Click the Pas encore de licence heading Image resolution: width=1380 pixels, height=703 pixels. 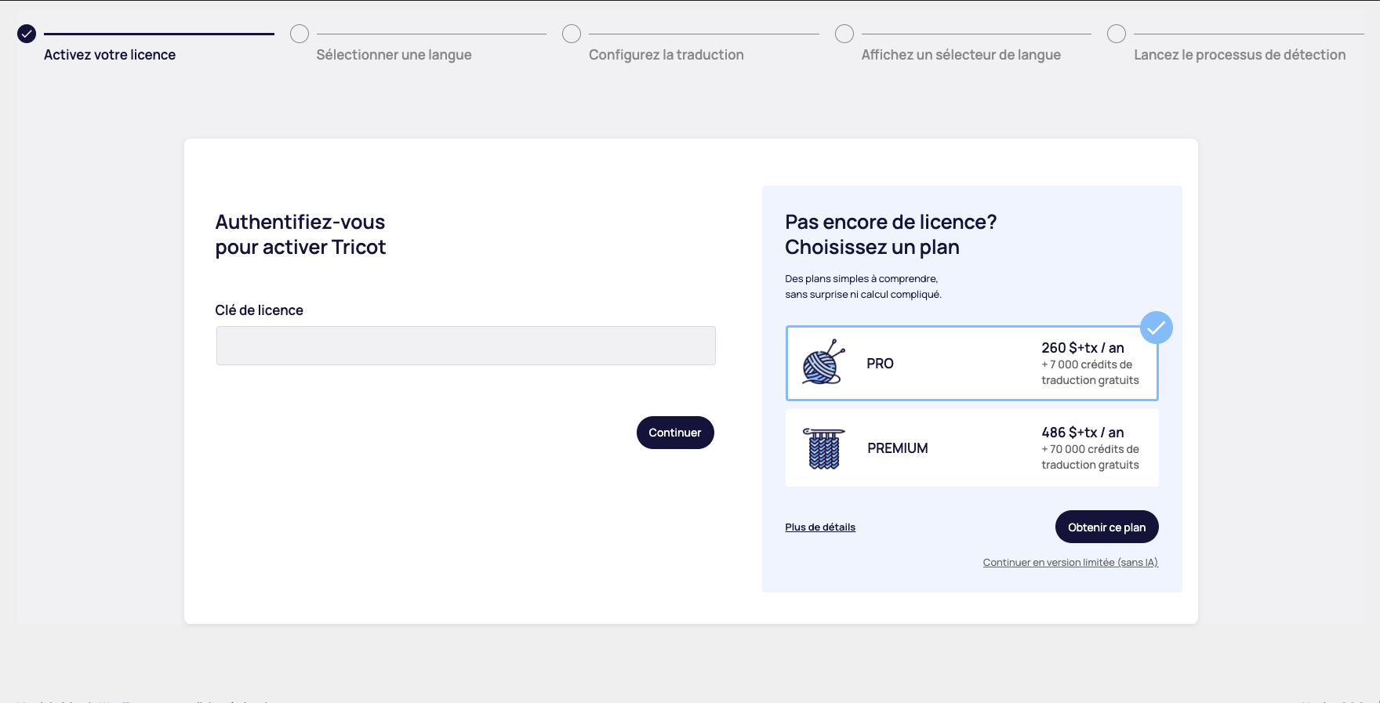(891, 234)
